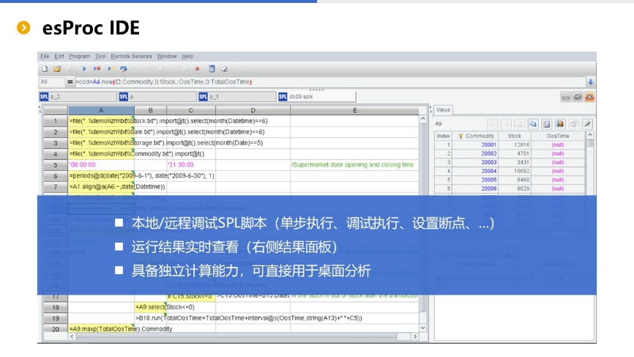Click the key bulb icon beside Commodity header

click(460, 136)
